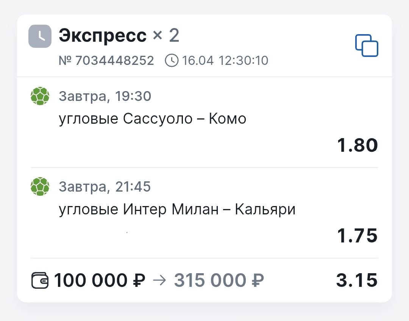Click the 100 000 ₽ stake amount

click(x=100, y=280)
